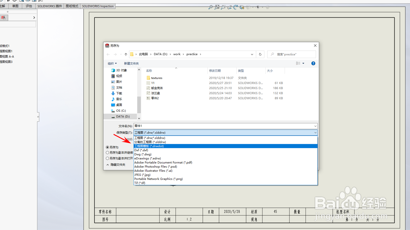Image resolution: width=410 pixels, height=230 pixels.
Task: Click the magnifying glass zoom icon
Action: point(211,7)
